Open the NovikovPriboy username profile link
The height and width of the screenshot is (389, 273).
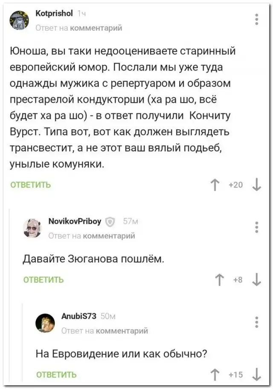coord(75,221)
